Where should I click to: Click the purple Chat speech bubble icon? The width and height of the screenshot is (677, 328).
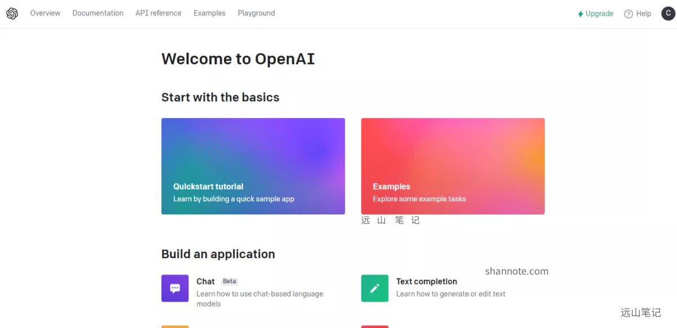coord(175,288)
